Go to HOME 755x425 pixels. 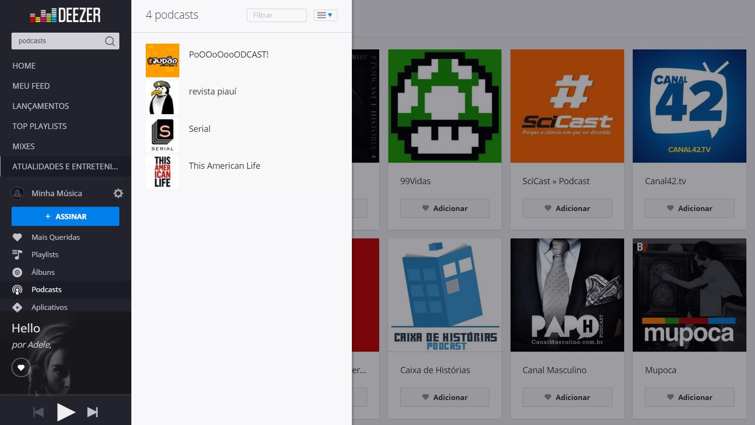point(24,66)
